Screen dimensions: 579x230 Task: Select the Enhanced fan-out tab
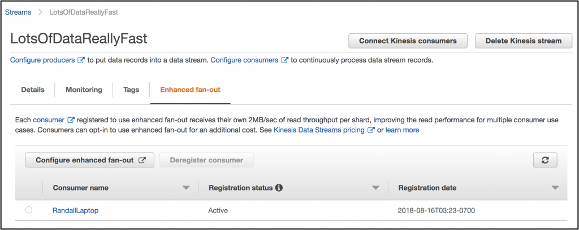pos(190,90)
